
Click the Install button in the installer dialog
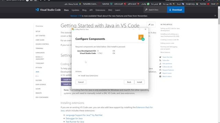click(139, 82)
